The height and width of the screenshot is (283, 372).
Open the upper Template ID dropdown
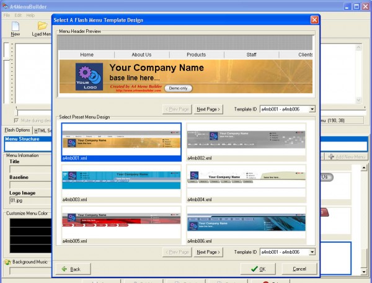[x=312, y=109]
